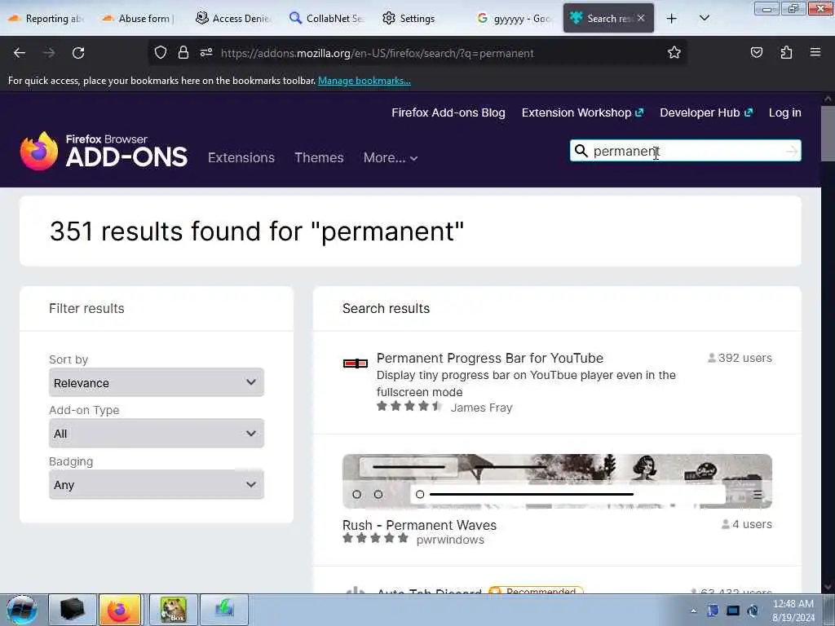835x626 pixels.
Task: Open Firefox Add-ons Blog link
Action: 448,112
